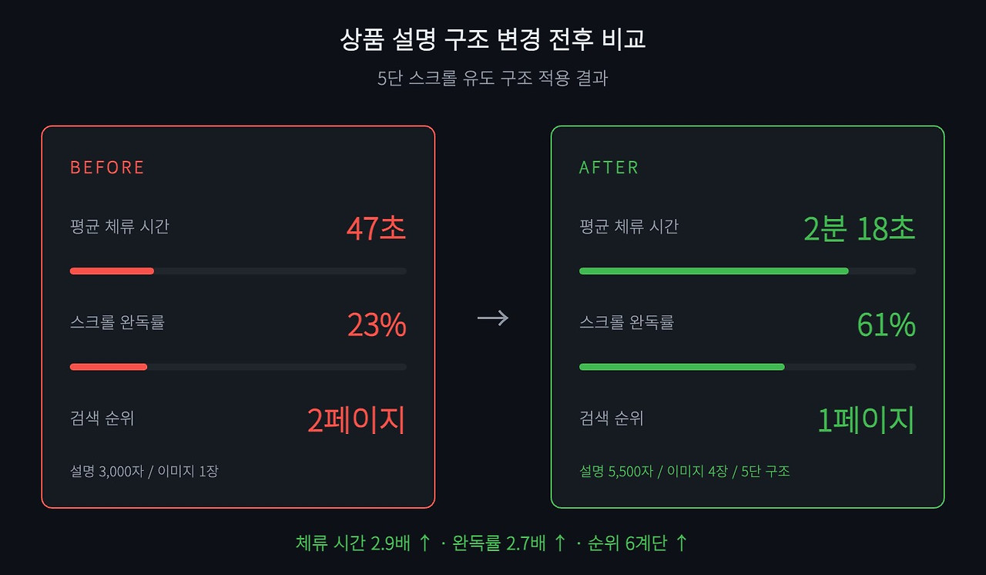Click the 1페이지 search rank value

pos(866,420)
